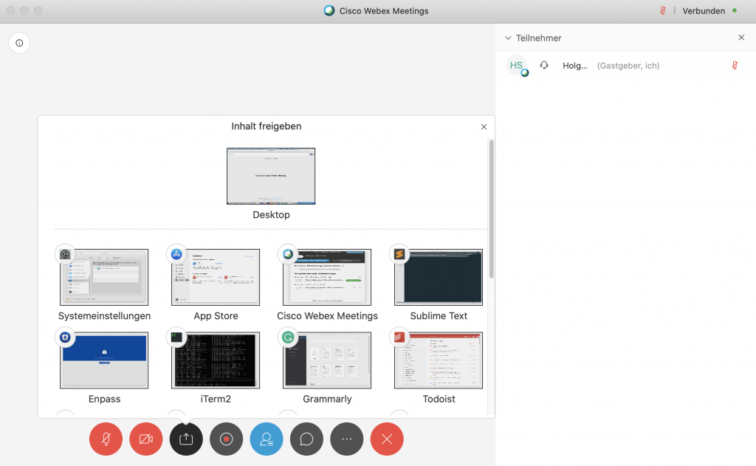Select the Desktop screen to share

pyautogui.click(x=271, y=176)
